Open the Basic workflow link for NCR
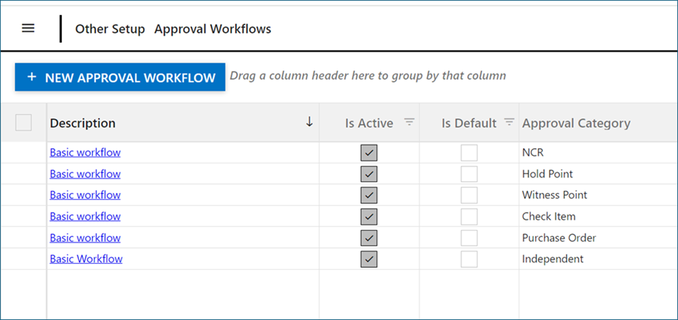The width and height of the screenshot is (678, 320). (x=85, y=153)
